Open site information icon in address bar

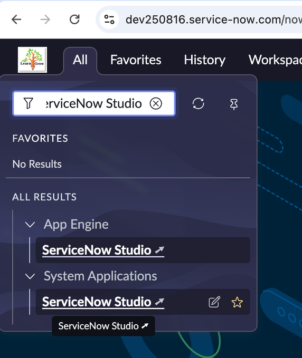pos(109,20)
